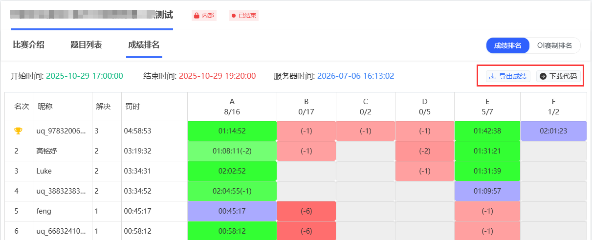Viewport: 592px width, 240px height.
Task: Click nickname feng
Action: (x=44, y=211)
